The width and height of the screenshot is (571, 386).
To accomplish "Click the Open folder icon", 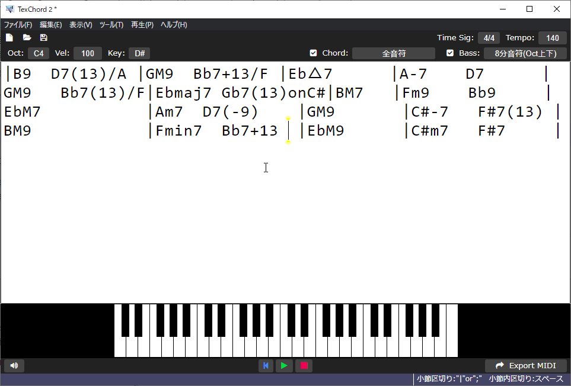I will [x=27, y=37].
